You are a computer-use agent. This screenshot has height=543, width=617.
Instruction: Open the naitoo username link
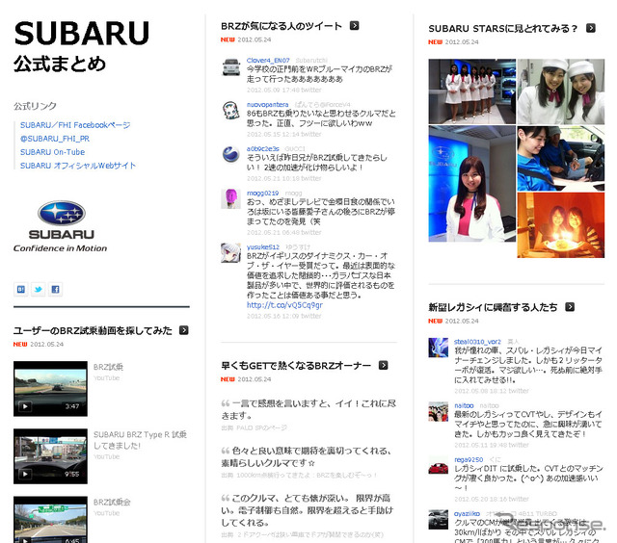click(464, 405)
